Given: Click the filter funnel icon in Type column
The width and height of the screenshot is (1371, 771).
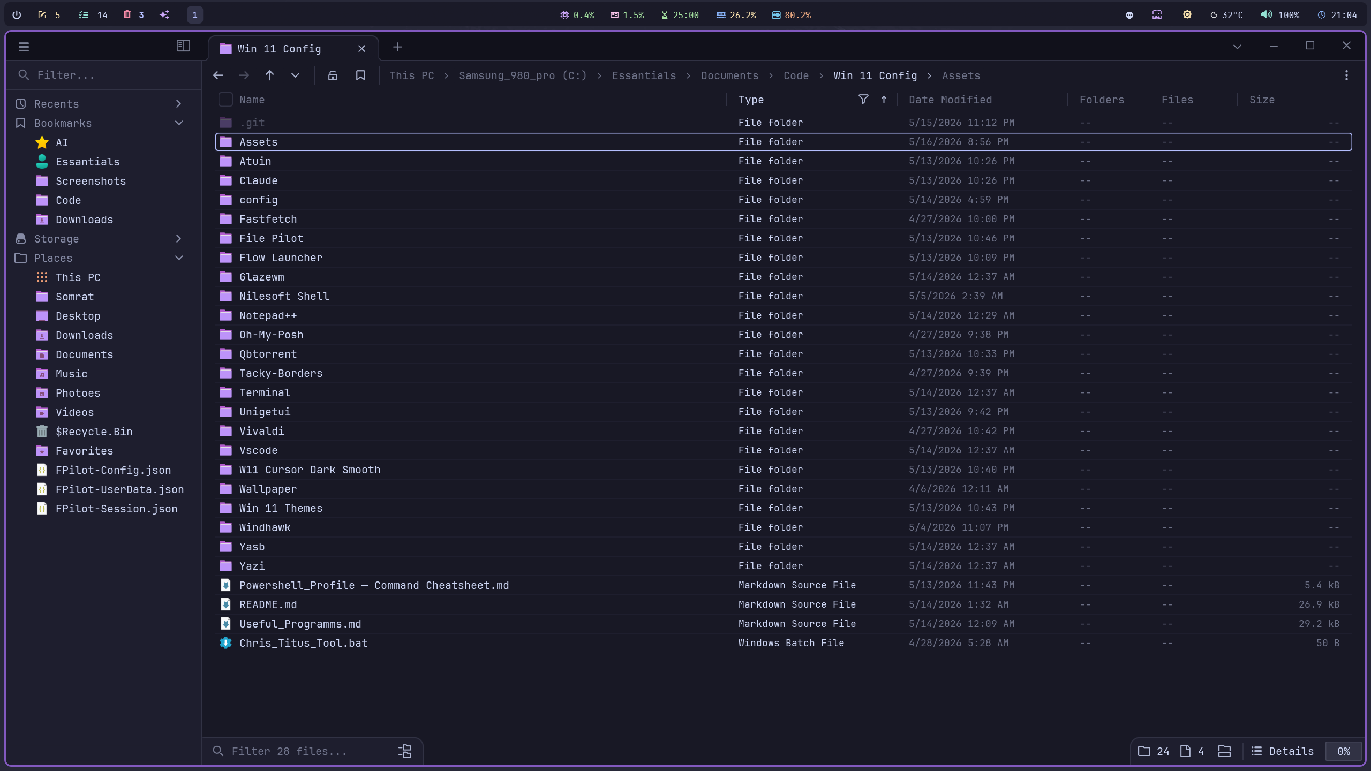Looking at the screenshot, I should (863, 99).
